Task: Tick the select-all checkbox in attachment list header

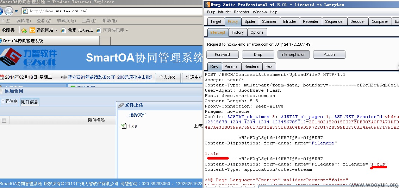Action: click(x=4, y=121)
